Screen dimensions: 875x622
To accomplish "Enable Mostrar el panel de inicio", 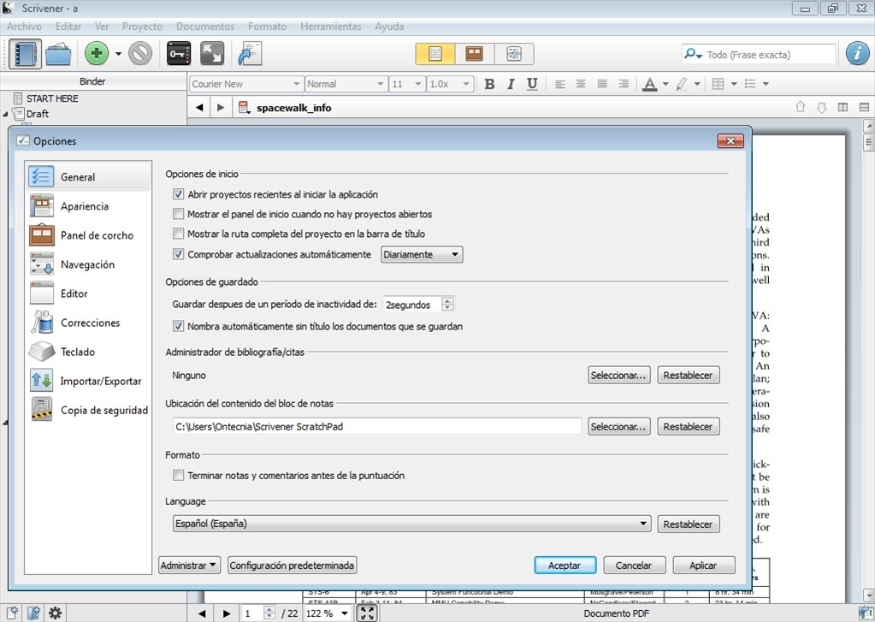I will tap(178, 214).
